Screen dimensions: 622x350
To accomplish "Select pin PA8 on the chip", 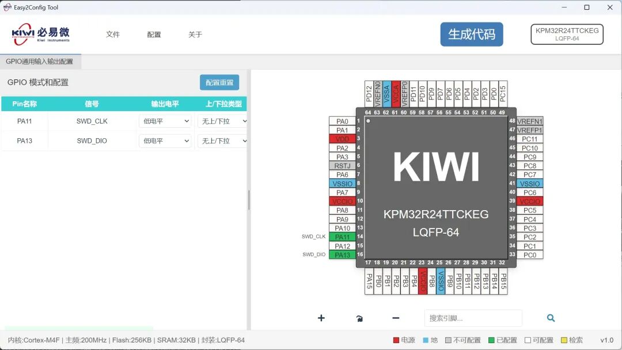I will tap(342, 211).
